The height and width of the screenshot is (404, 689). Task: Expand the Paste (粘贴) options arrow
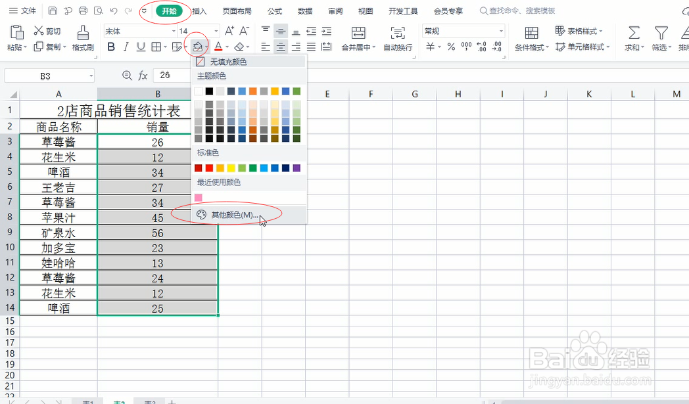point(25,47)
